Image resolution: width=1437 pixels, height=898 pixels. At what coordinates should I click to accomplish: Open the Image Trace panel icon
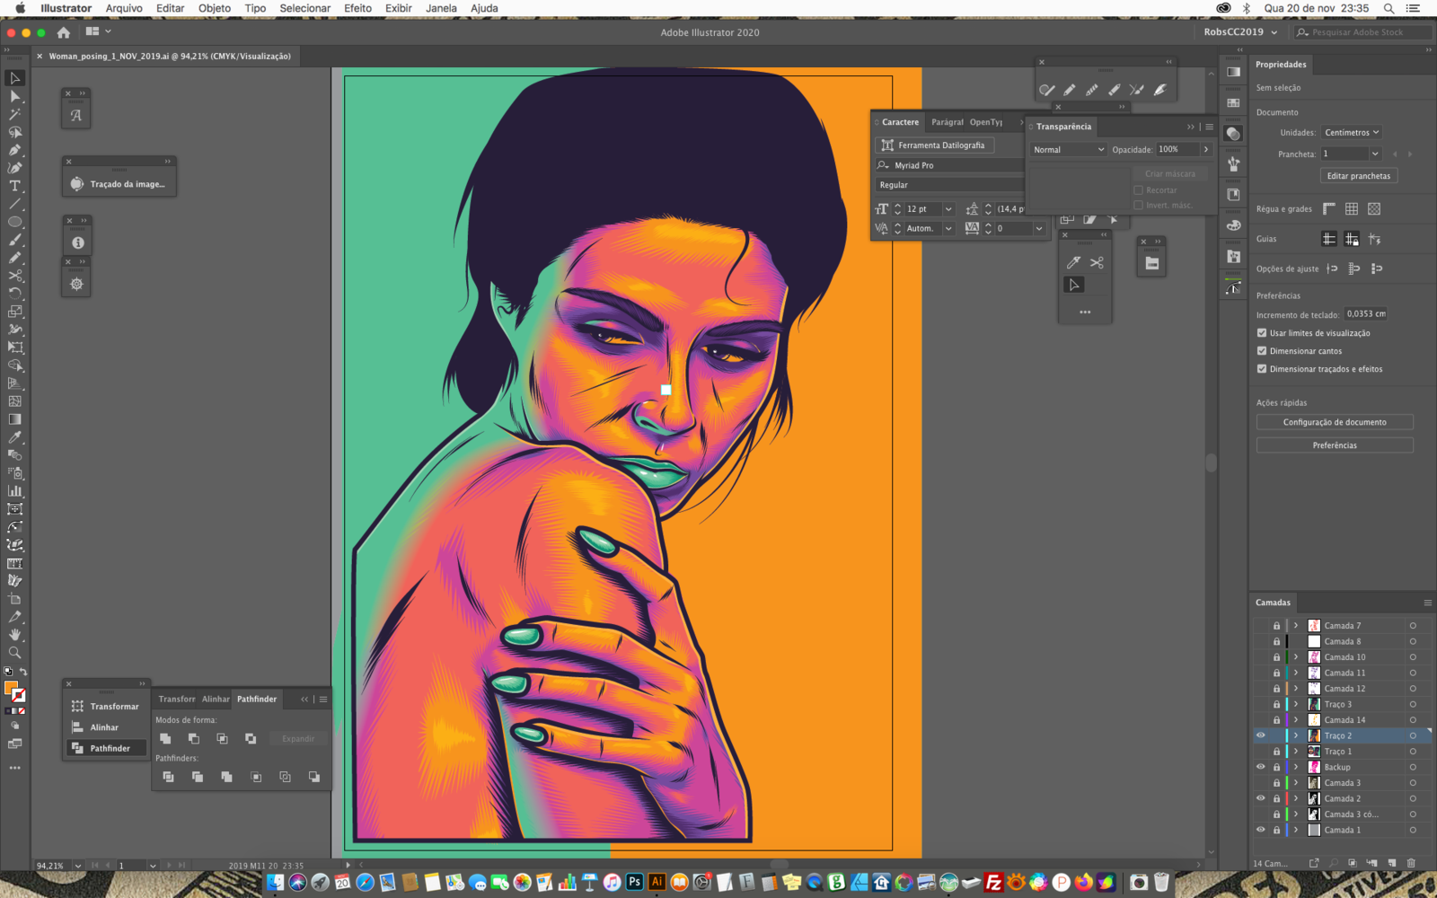point(77,183)
